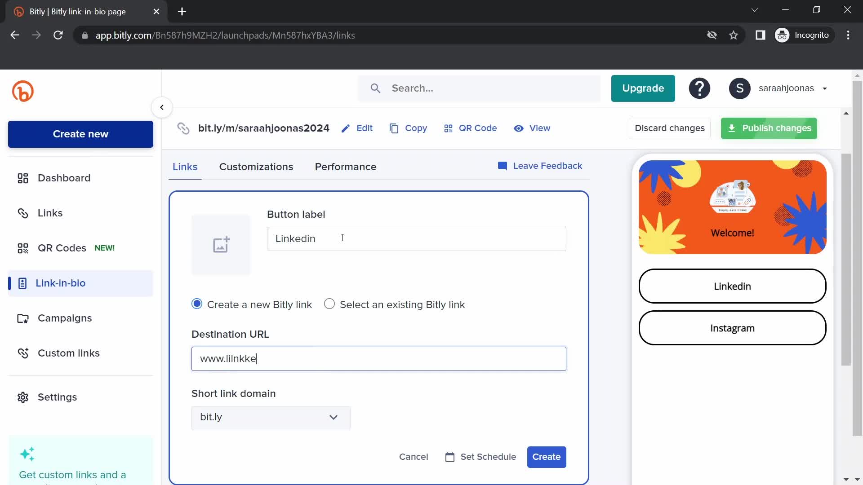The image size is (863, 485).
Task: Toggle the collapse sidebar arrow
Action: 162,107
